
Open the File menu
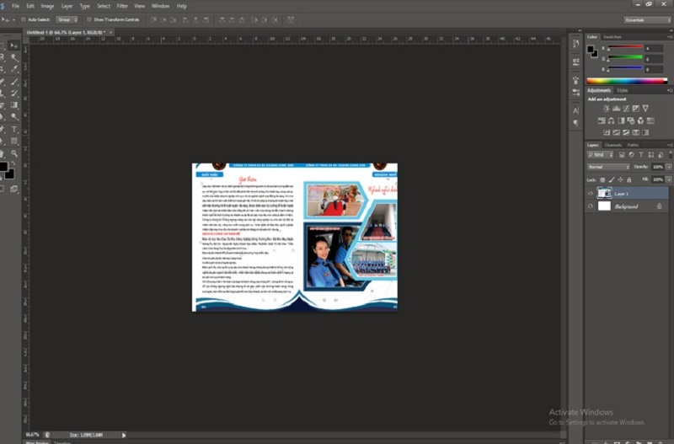click(15, 6)
